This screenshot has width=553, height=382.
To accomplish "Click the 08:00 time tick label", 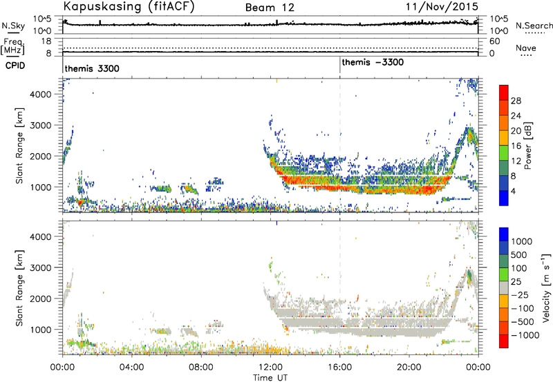I will coord(201,367).
